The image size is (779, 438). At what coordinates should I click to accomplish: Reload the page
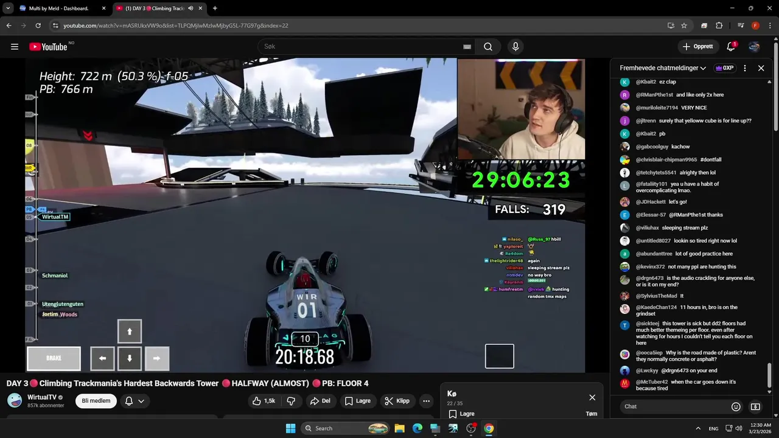(38, 26)
